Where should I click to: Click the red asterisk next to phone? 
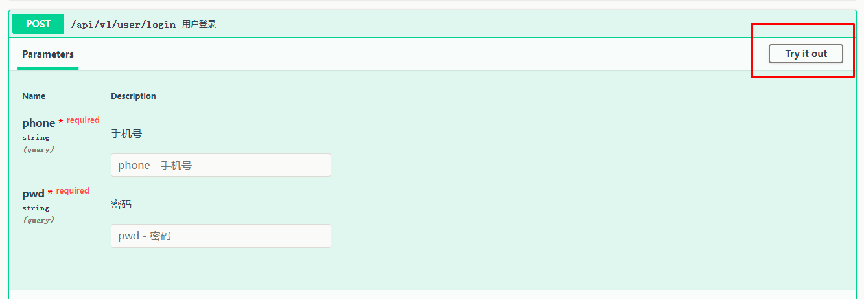(x=61, y=122)
